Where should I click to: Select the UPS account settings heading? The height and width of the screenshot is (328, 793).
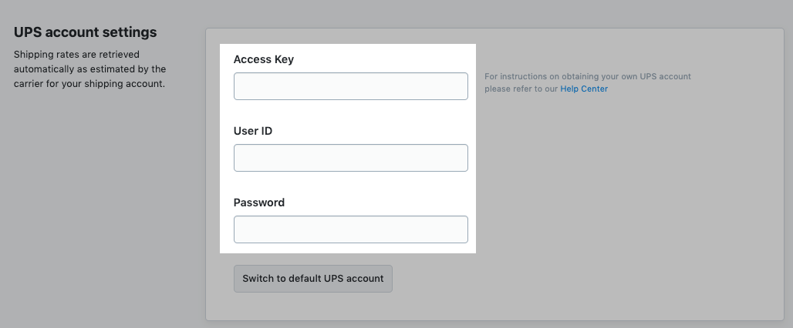86,32
